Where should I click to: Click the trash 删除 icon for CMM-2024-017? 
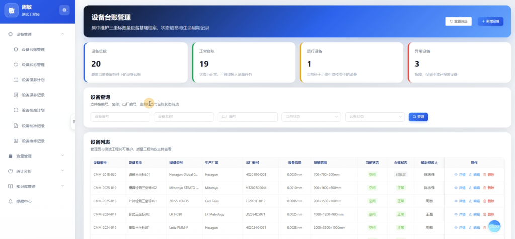coord(485,214)
